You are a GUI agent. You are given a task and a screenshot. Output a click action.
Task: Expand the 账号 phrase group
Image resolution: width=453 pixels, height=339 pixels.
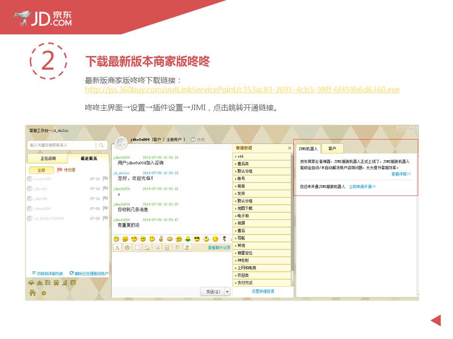click(262, 178)
